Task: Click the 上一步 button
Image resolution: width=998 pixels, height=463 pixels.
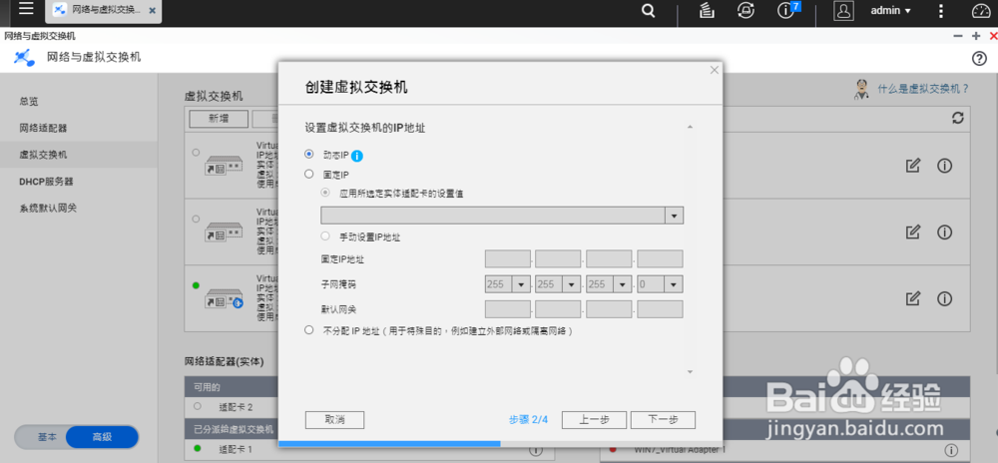Action: coord(595,420)
